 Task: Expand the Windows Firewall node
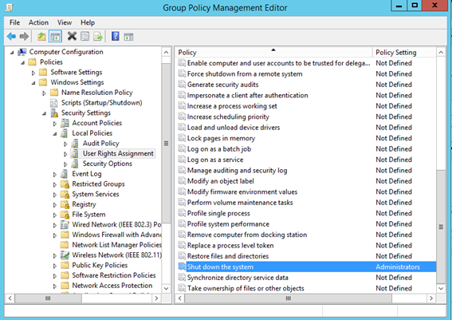[55, 235]
